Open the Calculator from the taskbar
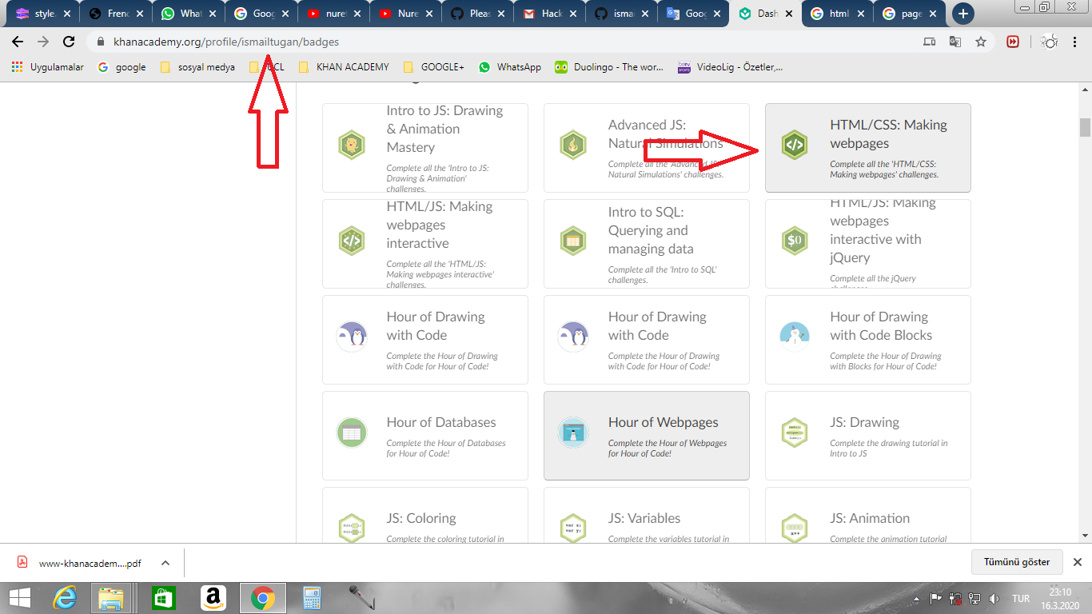Screen dimensions: 1092x614 coord(311,597)
